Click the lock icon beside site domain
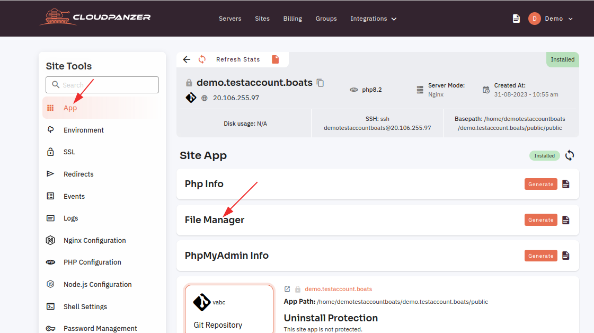 pyautogui.click(x=189, y=83)
